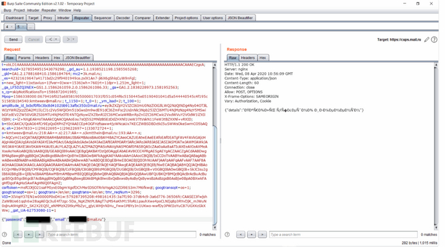Click the "Server: nginx" response header
Image resolution: width=445 pixels, height=247 pixels.
pos(236,69)
